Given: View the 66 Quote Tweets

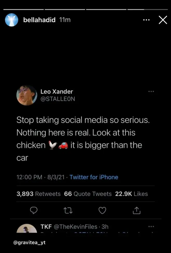Looking at the screenshot, I should (x=88, y=194).
